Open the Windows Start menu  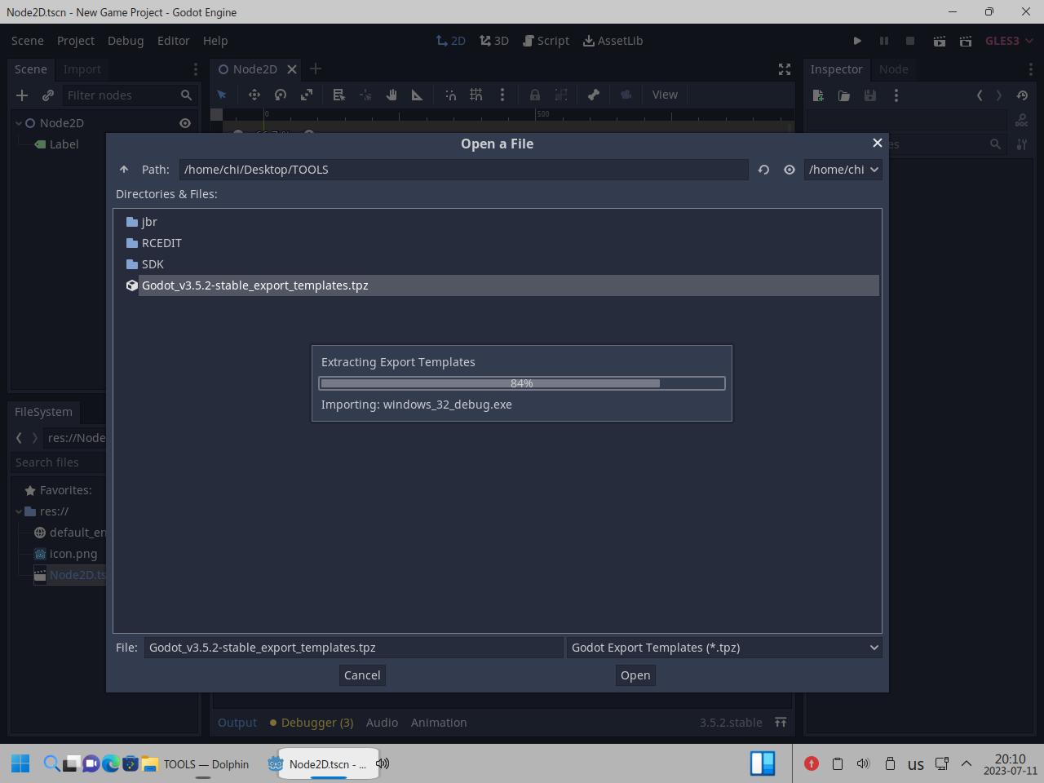(20, 763)
